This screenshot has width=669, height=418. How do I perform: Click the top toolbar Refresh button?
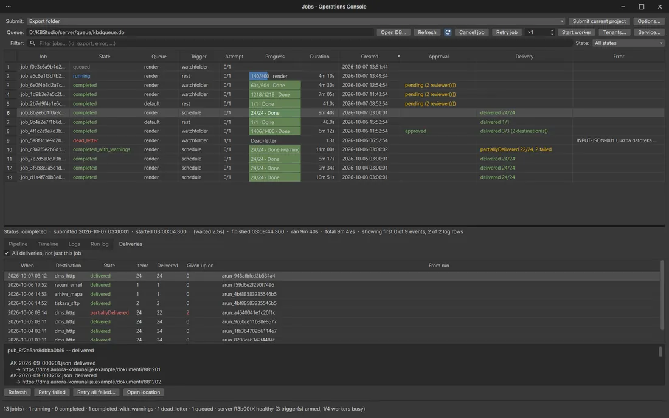(427, 32)
